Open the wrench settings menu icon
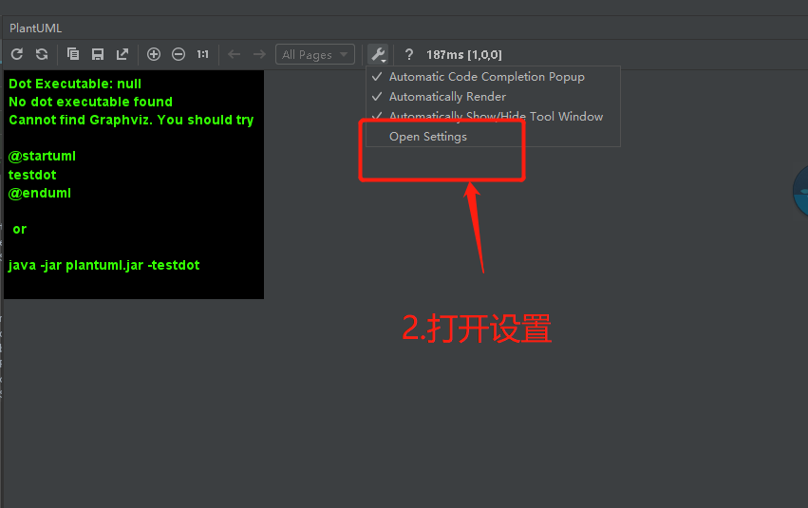 (x=378, y=54)
